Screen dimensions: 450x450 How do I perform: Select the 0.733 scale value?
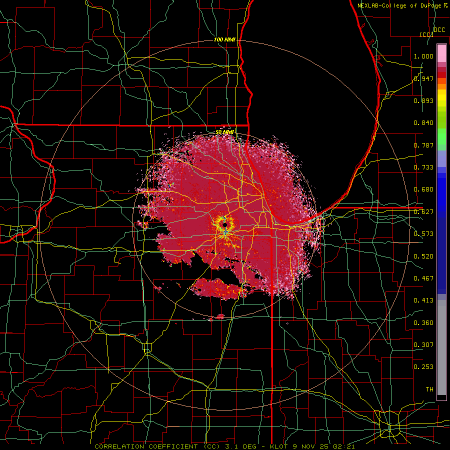click(423, 167)
